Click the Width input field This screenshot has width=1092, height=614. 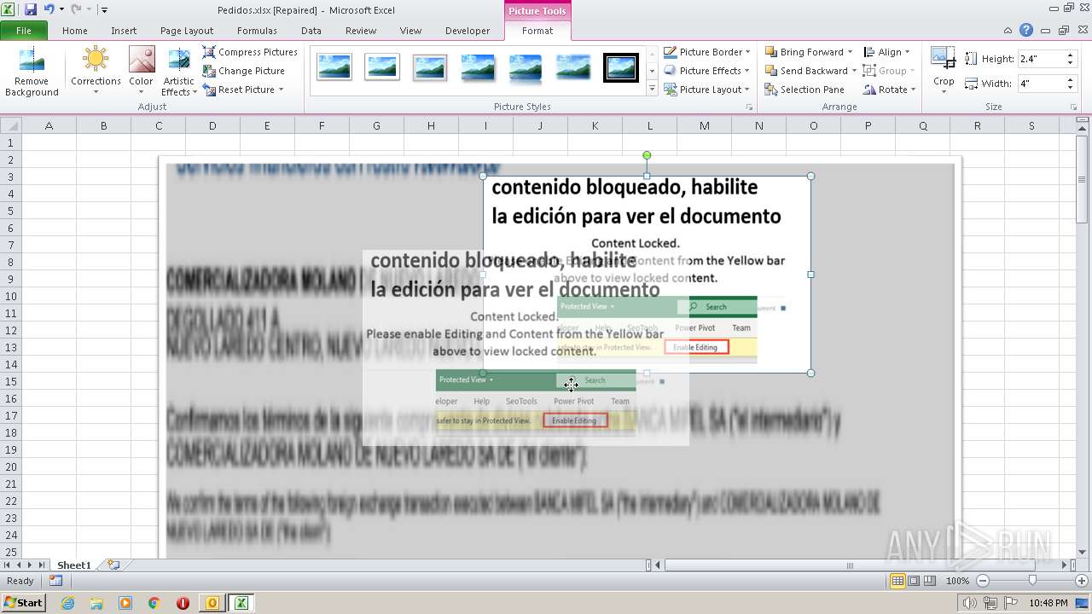[x=1041, y=84]
